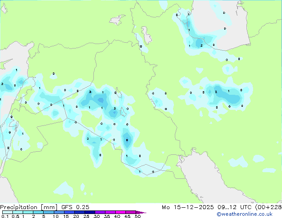Click the 25 legend scale label
This screenshot has width=282, height=218.
(x=86, y=216)
